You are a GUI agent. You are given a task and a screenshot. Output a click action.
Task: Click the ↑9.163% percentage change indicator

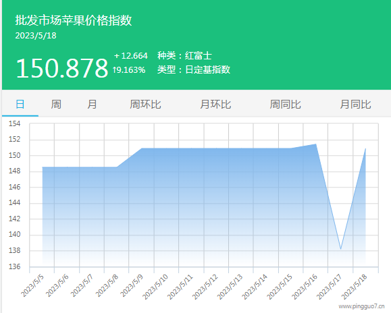click(129, 69)
